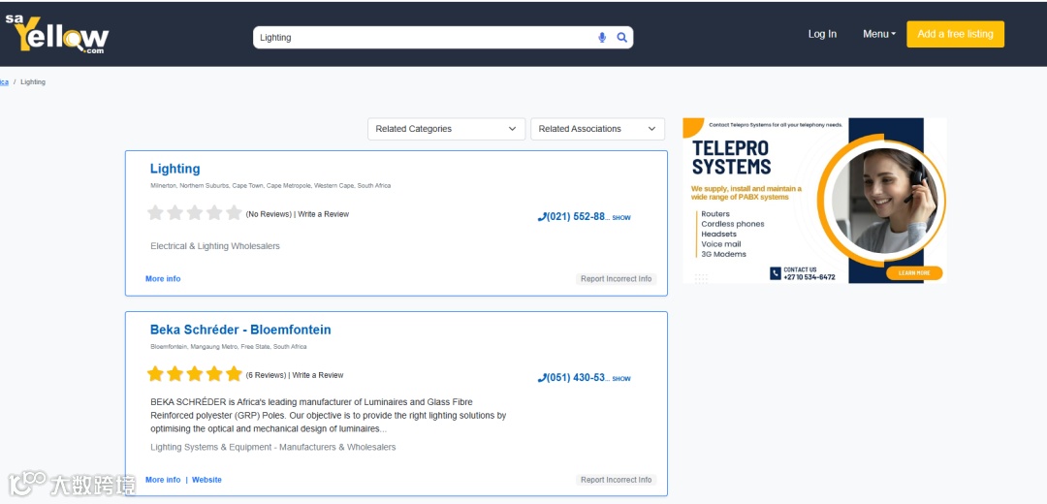Show full number for (021) 552-88
Viewport: 1047px width, 504px height.
621,218
